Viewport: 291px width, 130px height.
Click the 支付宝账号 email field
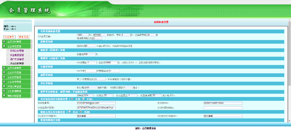point(96,103)
